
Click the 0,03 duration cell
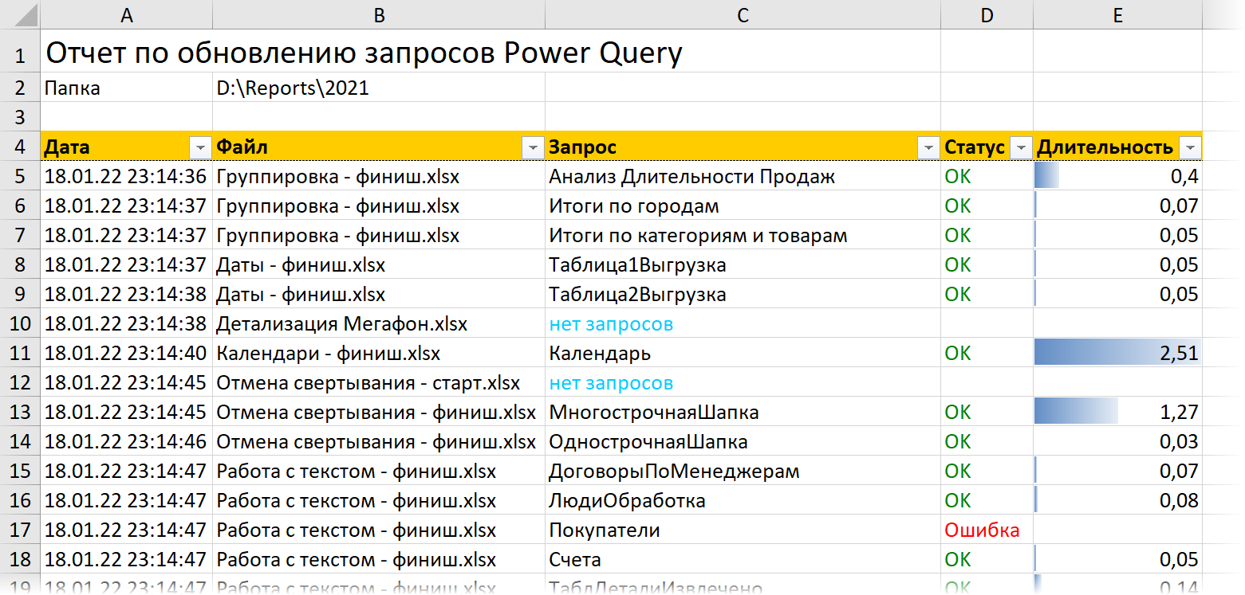(x=1117, y=441)
